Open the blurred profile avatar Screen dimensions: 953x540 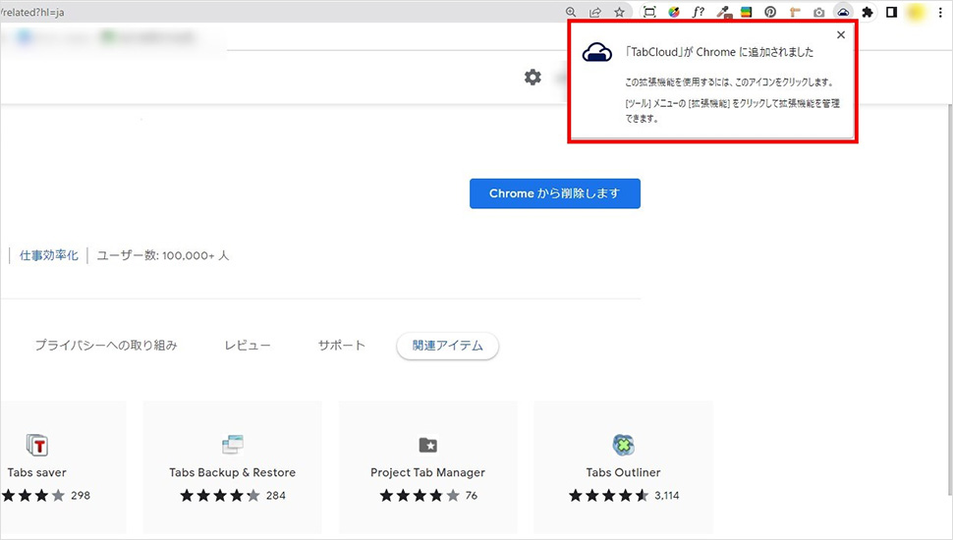pos(916,12)
